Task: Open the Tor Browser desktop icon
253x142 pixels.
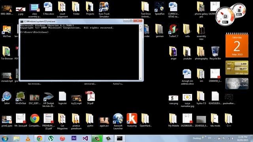Action: pyautogui.click(x=7, y=53)
